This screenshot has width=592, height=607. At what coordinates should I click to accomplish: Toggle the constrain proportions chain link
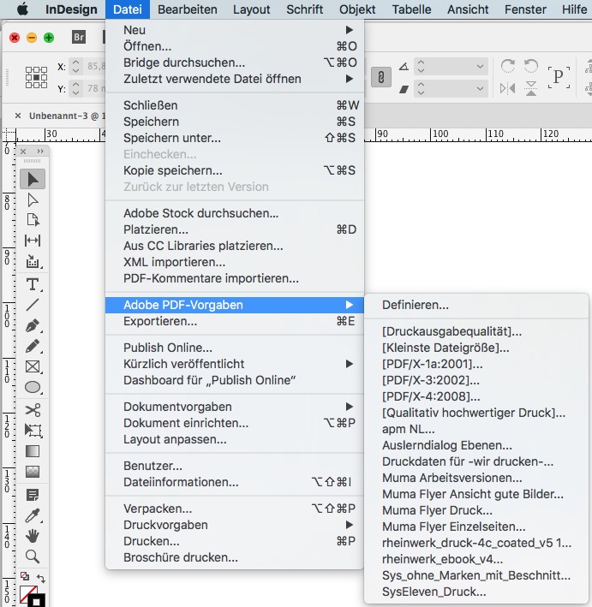click(x=376, y=77)
